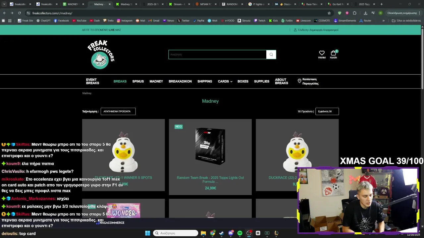Open Discord from the taskbar
The height and width of the screenshot is (238, 424).
tap(231, 233)
